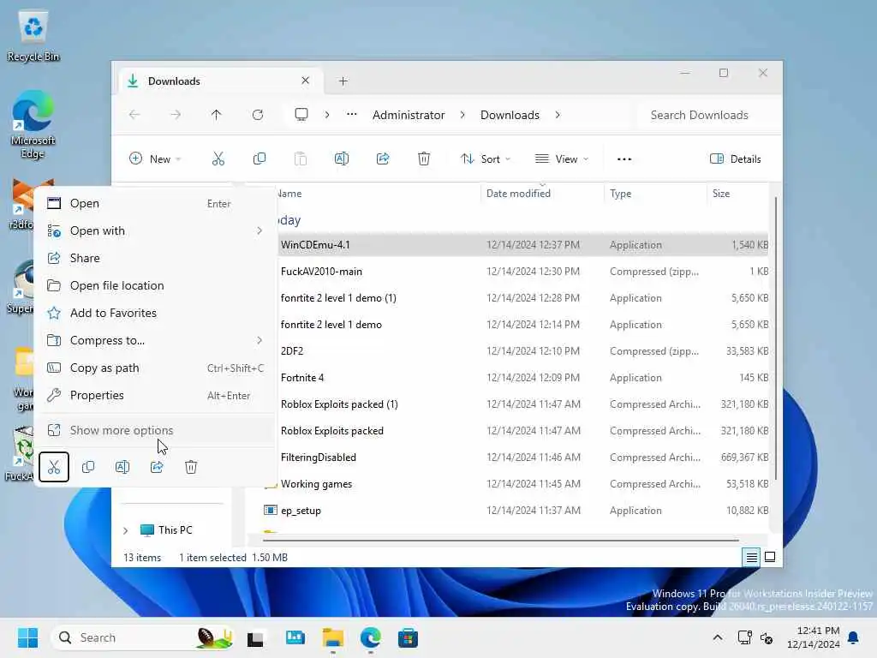The height and width of the screenshot is (658, 877).
Task: Click the Downloads breadcrumb
Action: [x=510, y=115]
